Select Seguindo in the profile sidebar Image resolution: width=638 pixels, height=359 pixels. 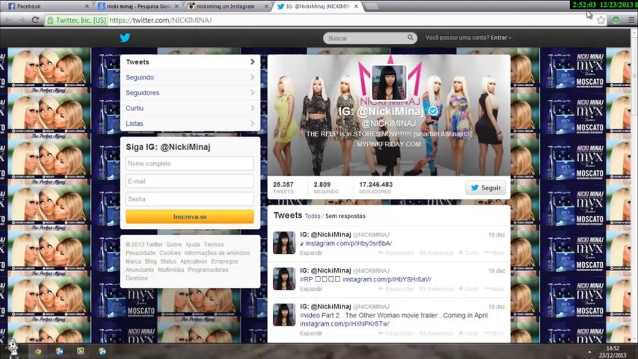pyautogui.click(x=190, y=77)
